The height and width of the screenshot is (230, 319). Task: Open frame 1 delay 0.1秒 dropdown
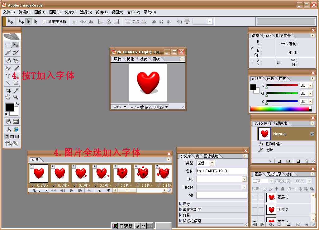[x=47, y=185]
